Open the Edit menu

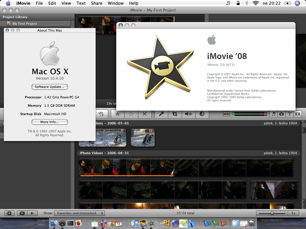[x=52, y=3]
